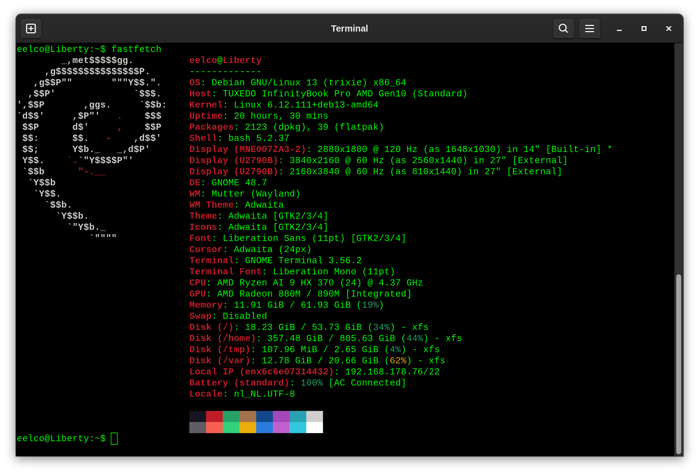Click the dark blue palette block
This screenshot has height=474, width=699.
click(x=264, y=416)
